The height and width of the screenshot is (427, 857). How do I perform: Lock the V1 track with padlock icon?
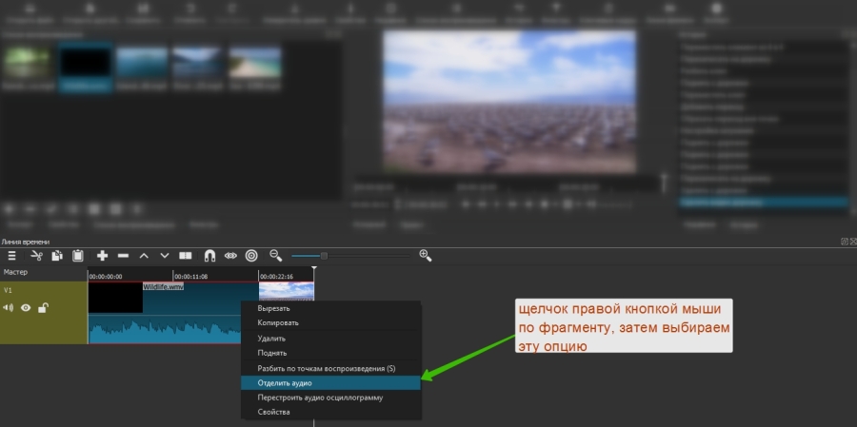(43, 307)
